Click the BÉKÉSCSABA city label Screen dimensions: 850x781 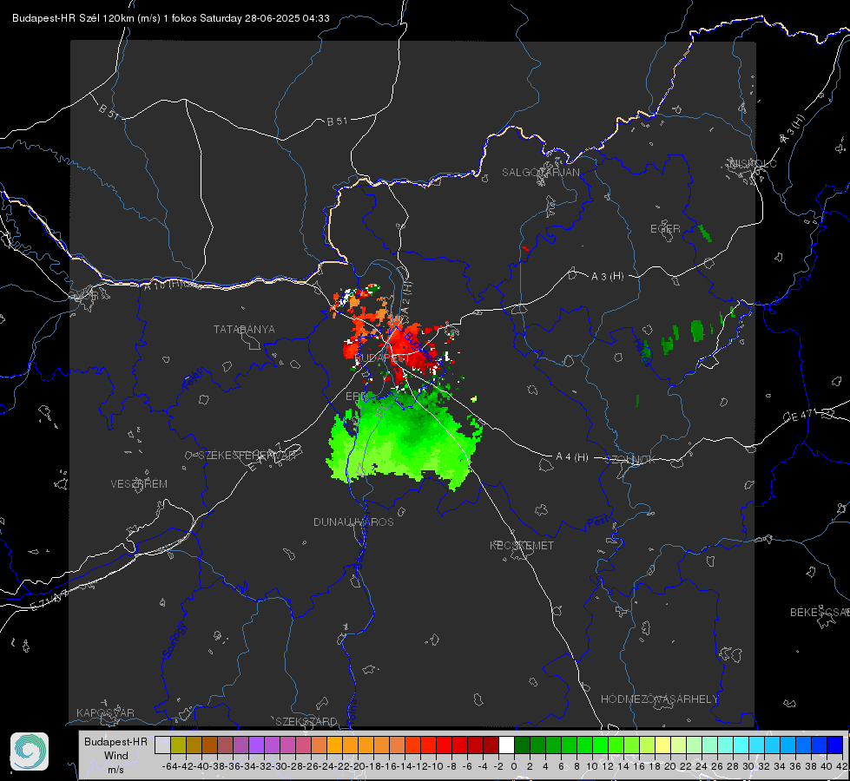[820, 613]
